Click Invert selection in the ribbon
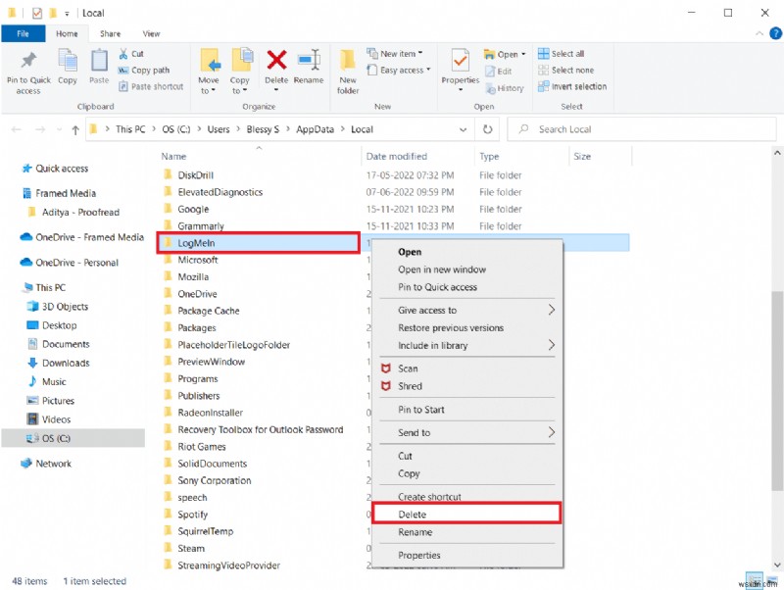Image resolution: width=784 pixels, height=590 pixels. click(573, 86)
